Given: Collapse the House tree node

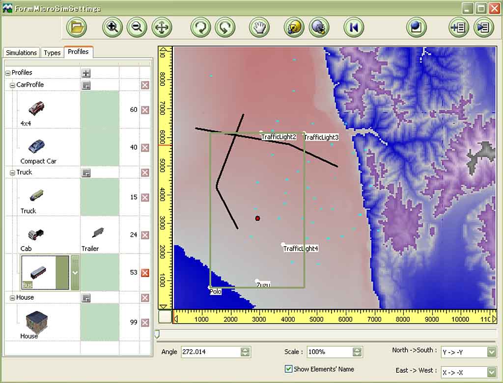Looking at the screenshot, I should click(12, 298).
